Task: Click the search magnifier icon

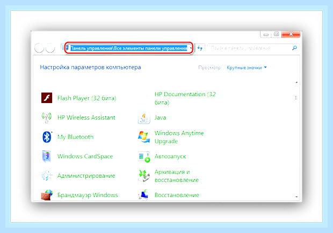Action: (294, 48)
